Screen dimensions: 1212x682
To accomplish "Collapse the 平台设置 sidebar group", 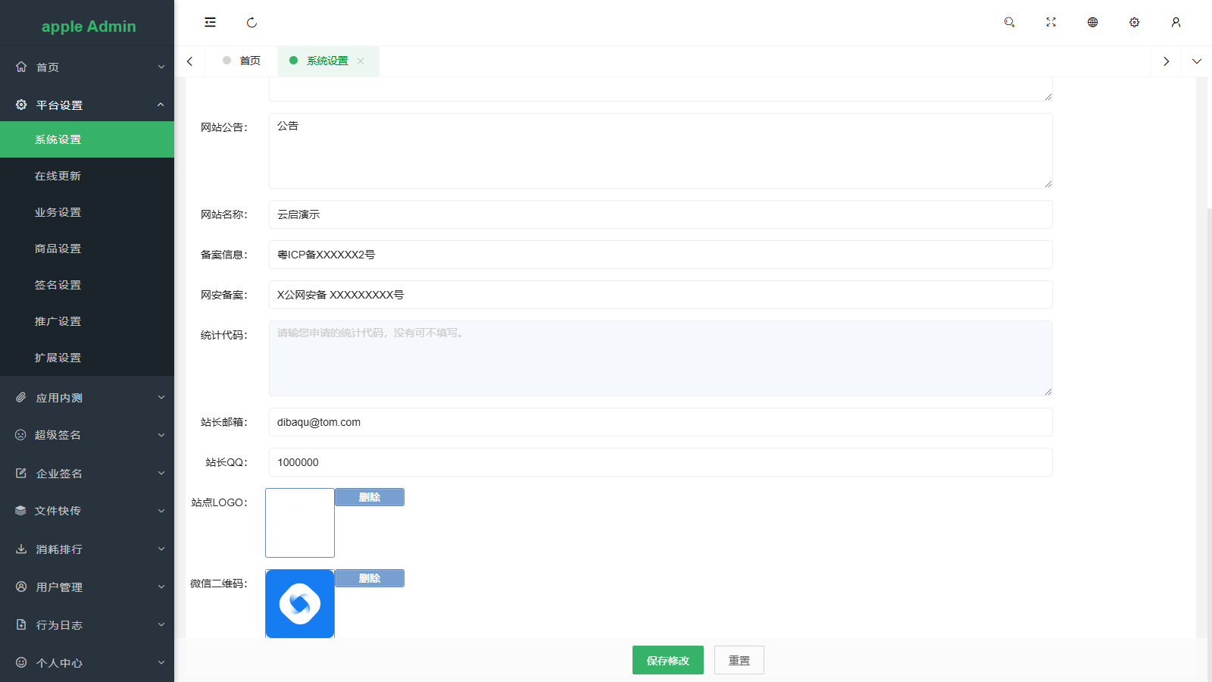I will click(87, 105).
